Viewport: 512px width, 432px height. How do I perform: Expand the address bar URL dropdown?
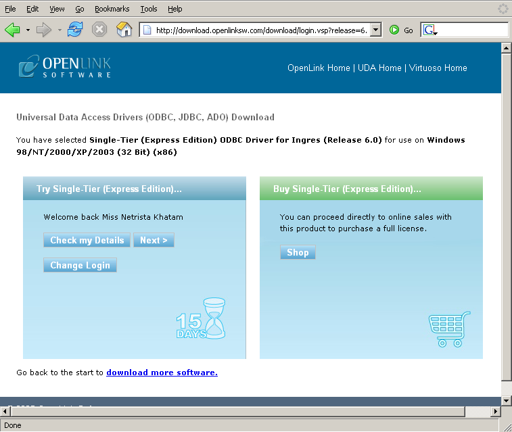pos(376,30)
